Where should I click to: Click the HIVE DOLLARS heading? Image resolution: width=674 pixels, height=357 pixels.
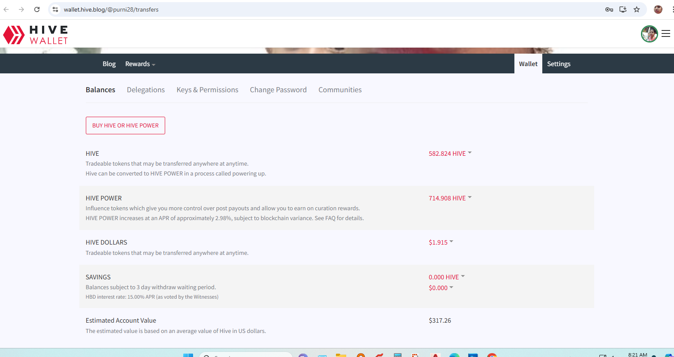coord(106,242)
